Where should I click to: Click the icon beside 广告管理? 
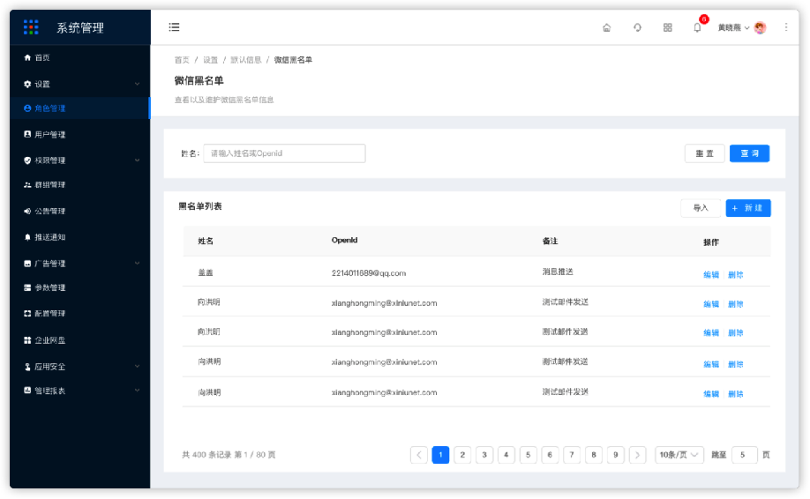(x=27, y=264)
